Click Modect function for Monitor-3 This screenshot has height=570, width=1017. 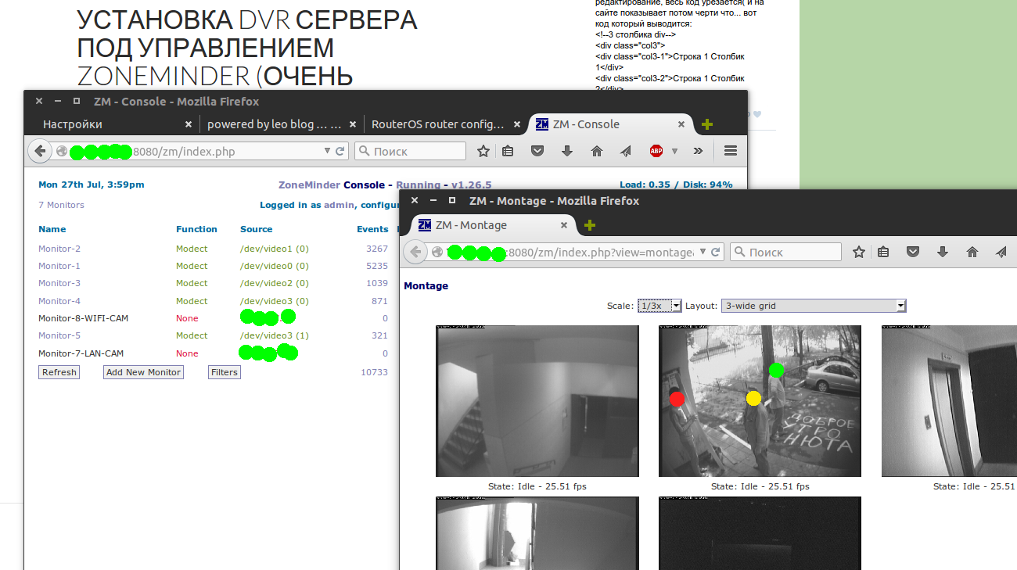pos(192,283)
